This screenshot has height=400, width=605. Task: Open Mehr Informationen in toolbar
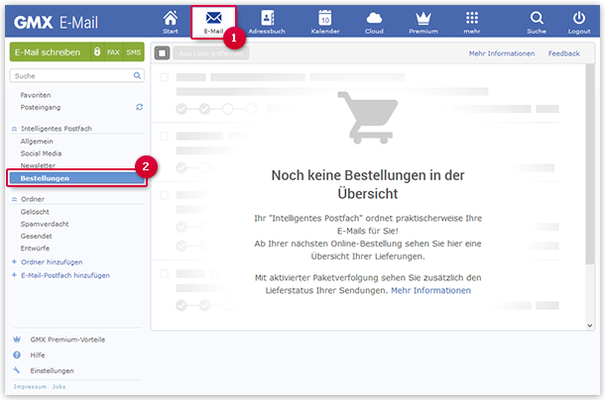[502, 53]
